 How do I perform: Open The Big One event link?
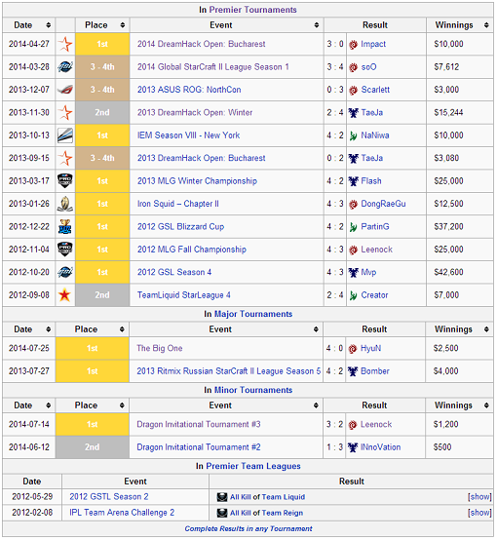tap(160, 348)
